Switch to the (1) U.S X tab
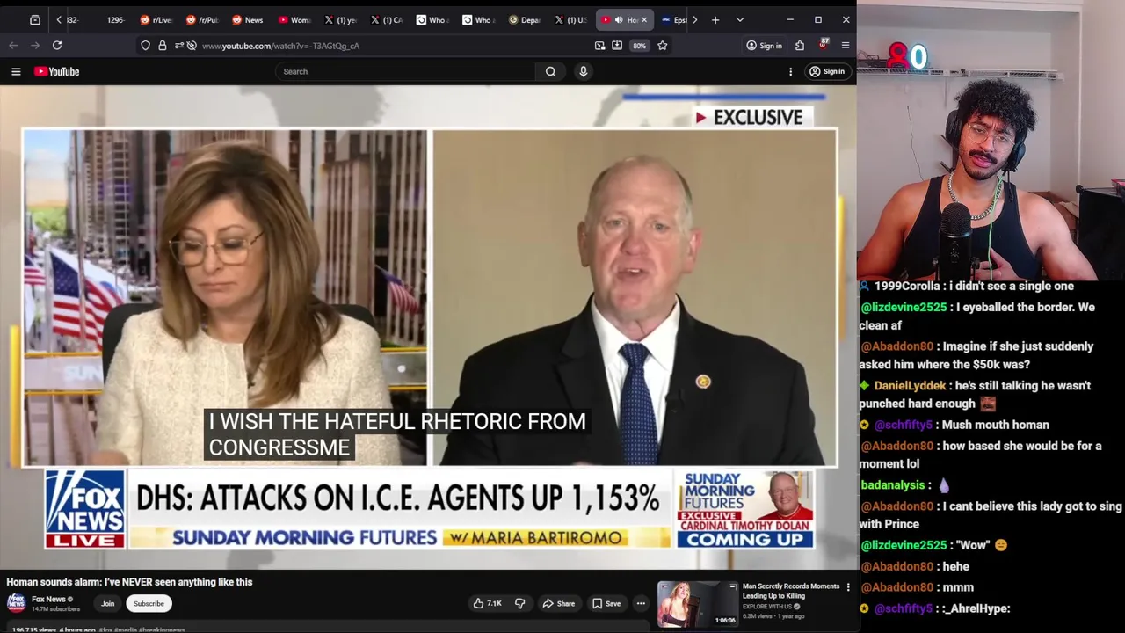The height and width of the screenshot is (633, 1125). click(570, 19)
